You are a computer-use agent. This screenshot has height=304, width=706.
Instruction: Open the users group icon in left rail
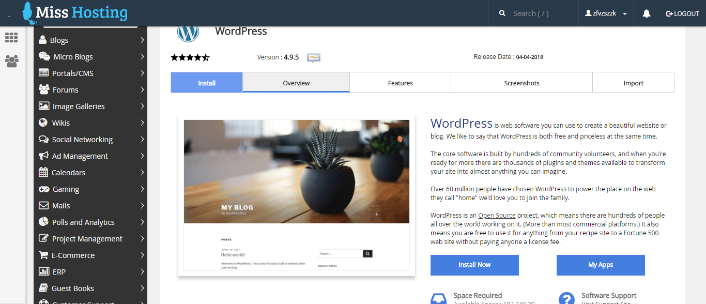[x=11, y=61]
